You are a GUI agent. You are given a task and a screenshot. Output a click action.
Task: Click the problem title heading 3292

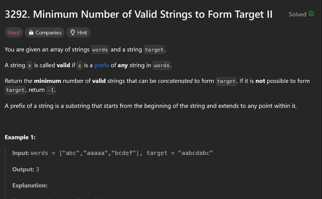pos(139,14)
